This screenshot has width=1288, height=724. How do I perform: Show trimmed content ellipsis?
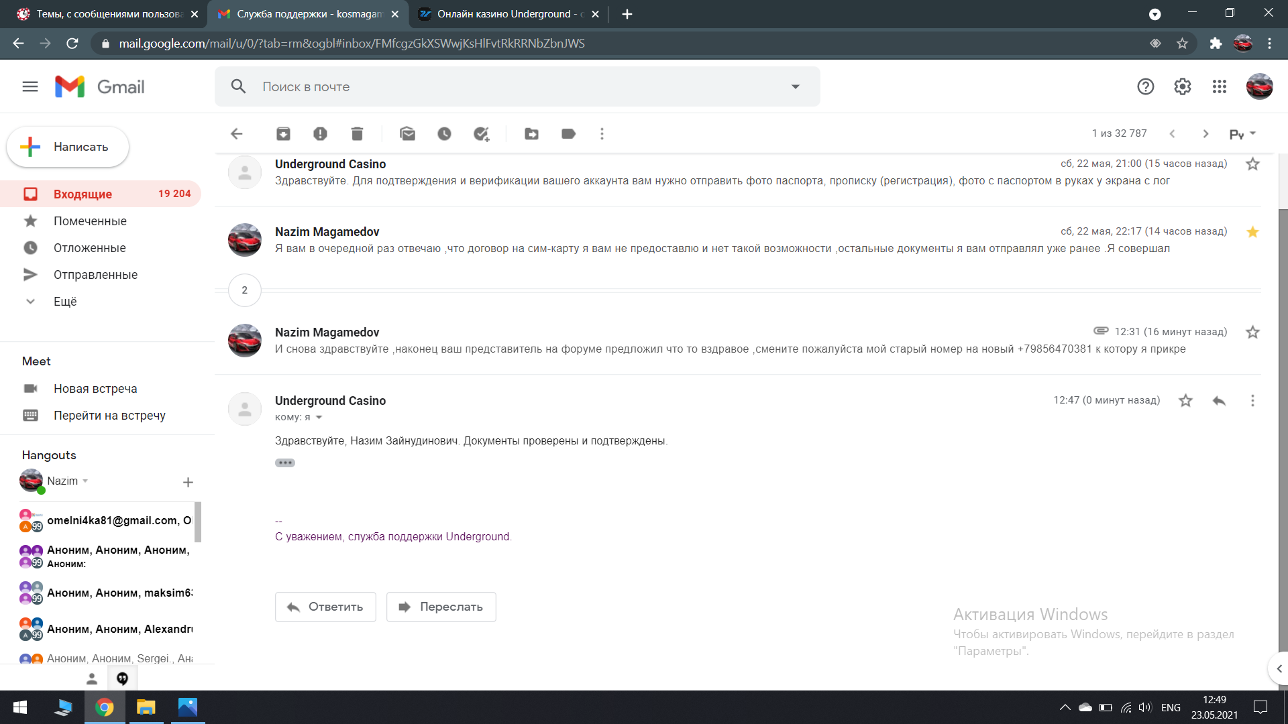tap(285, 463)
